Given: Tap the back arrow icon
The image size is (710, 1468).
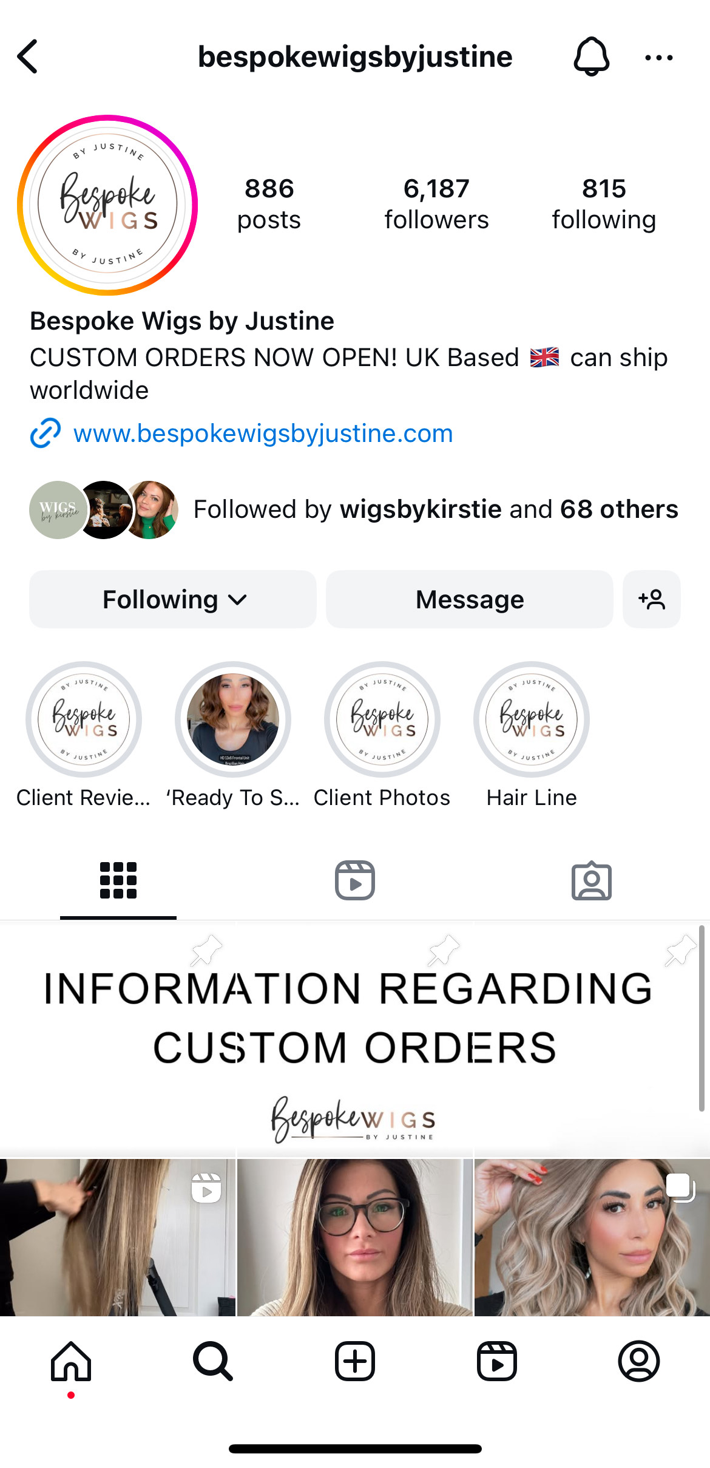Looking at the screenshot, I should pos(28,57).
